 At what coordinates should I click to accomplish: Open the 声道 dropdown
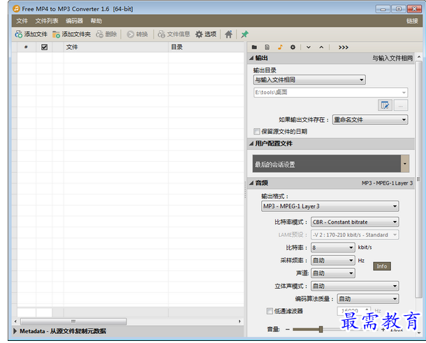click(333, 273)
